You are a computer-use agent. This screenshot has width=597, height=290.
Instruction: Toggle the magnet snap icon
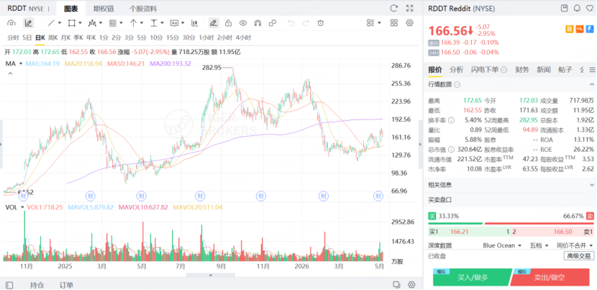(258, 23)
